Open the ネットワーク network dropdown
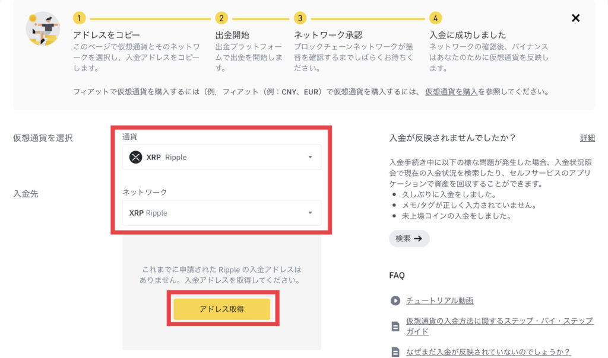Screen dimensions: 608x358 coord(221,213)
